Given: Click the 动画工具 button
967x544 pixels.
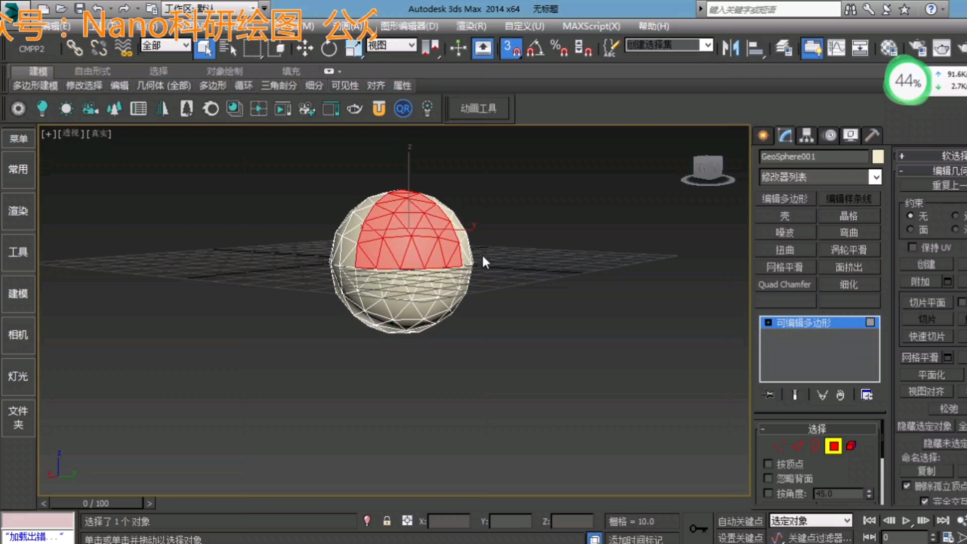Looking at the screenshot, I should pyautogui.click(x=478, y=109).
